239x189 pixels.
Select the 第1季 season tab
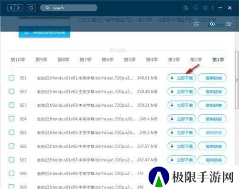[218, 60]
